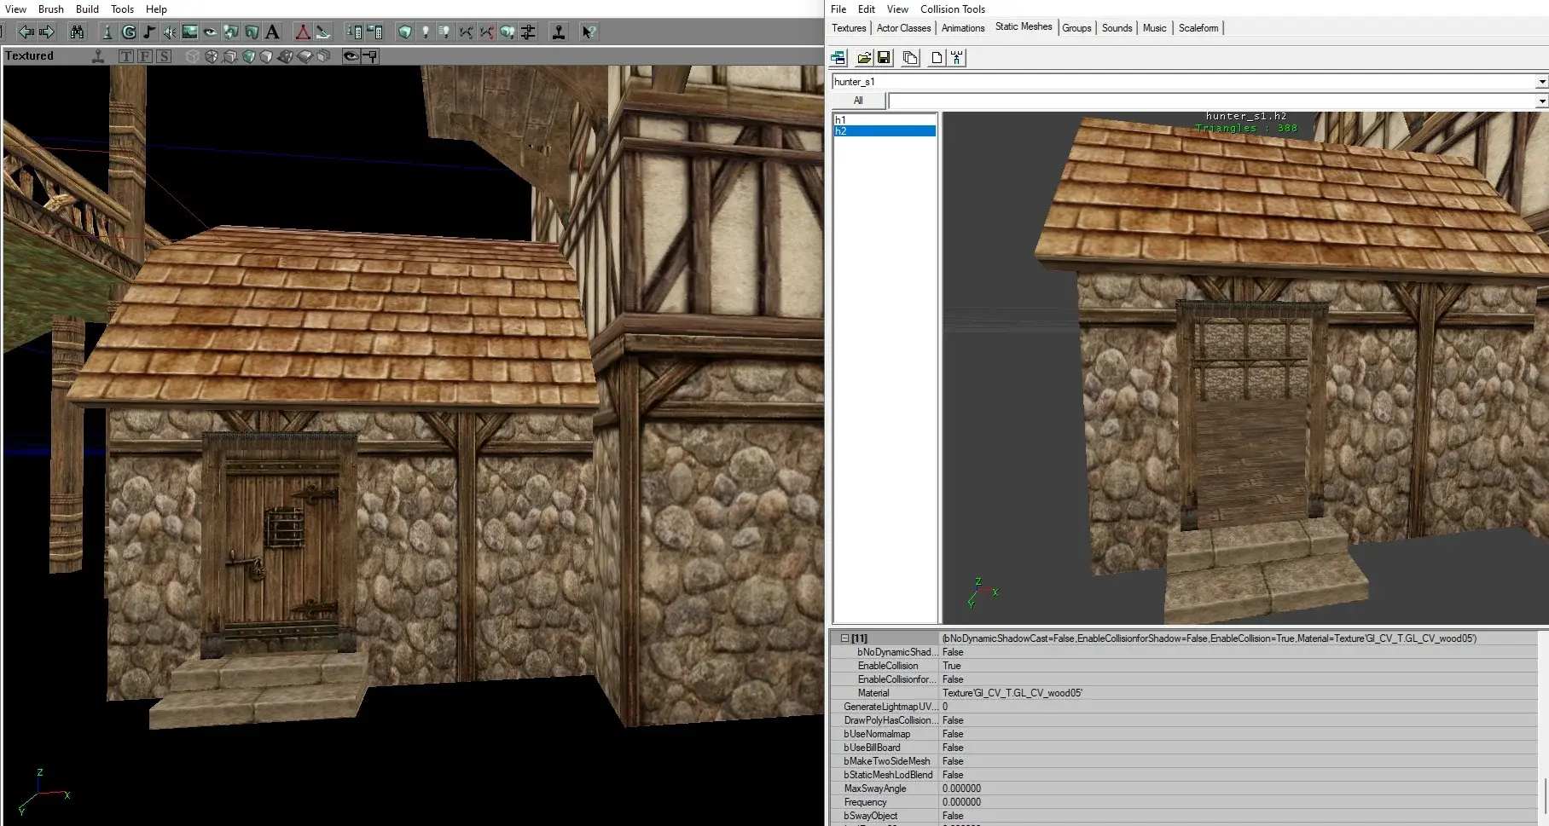Open the Collision Tools menu
This screenshot has height=826, width=1549.
[x=953, y=9]
